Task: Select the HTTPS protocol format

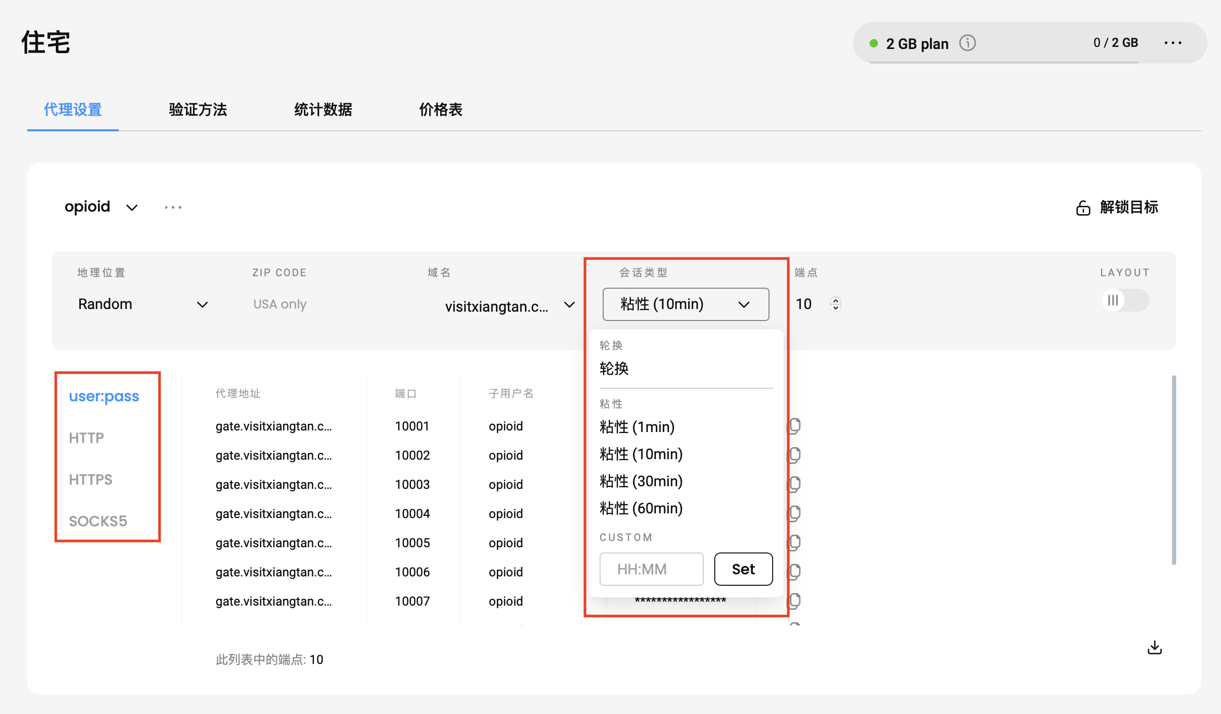Action: (91, 479)
